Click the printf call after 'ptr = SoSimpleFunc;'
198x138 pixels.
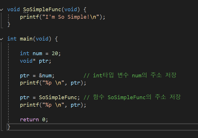click(x=53, y=105)
